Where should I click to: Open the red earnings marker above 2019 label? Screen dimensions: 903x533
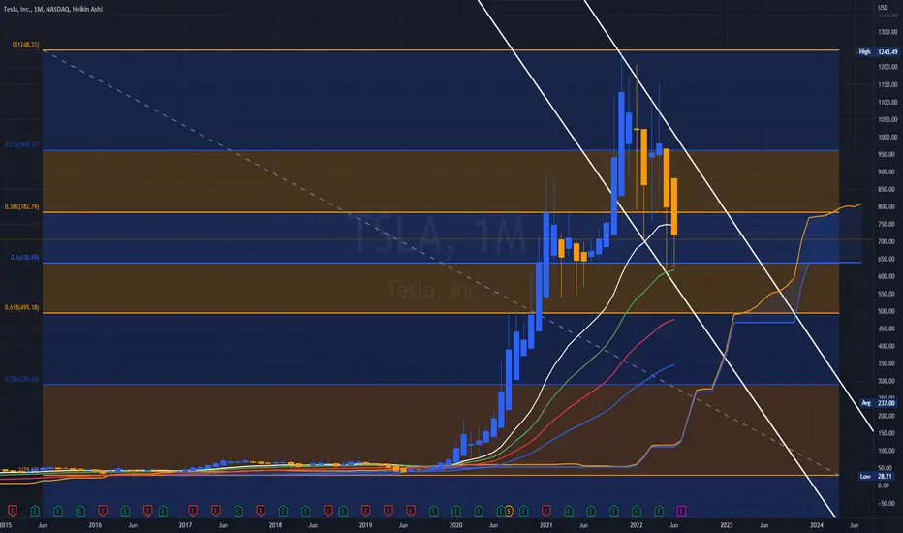click(365, 511)
